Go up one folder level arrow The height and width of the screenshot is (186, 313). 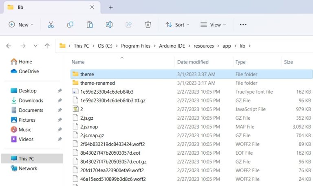pos(47,46)
